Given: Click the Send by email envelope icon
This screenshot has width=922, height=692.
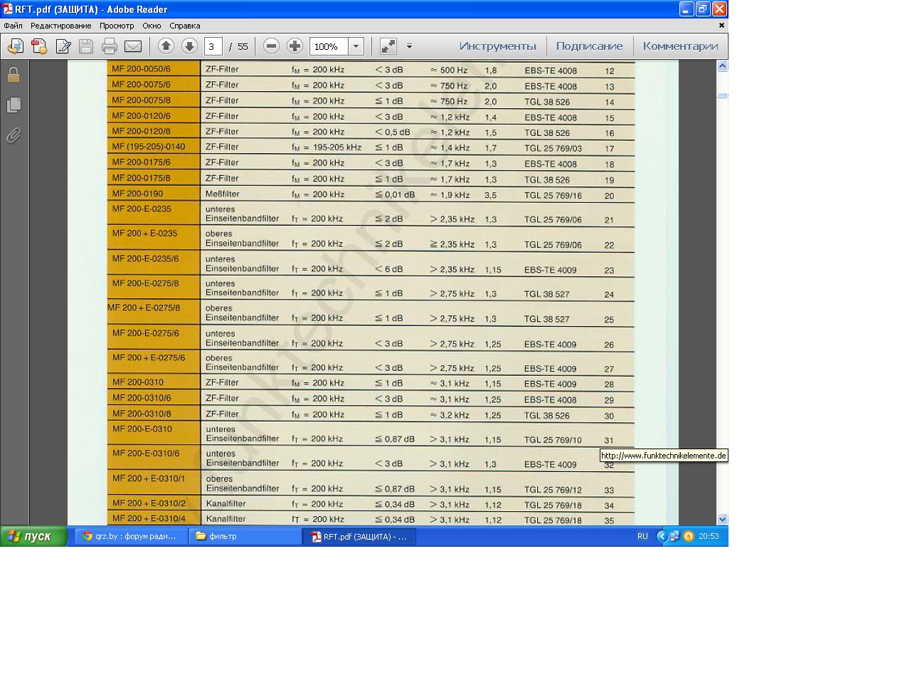Looking at the screenshot, I should tap(133, 46).
